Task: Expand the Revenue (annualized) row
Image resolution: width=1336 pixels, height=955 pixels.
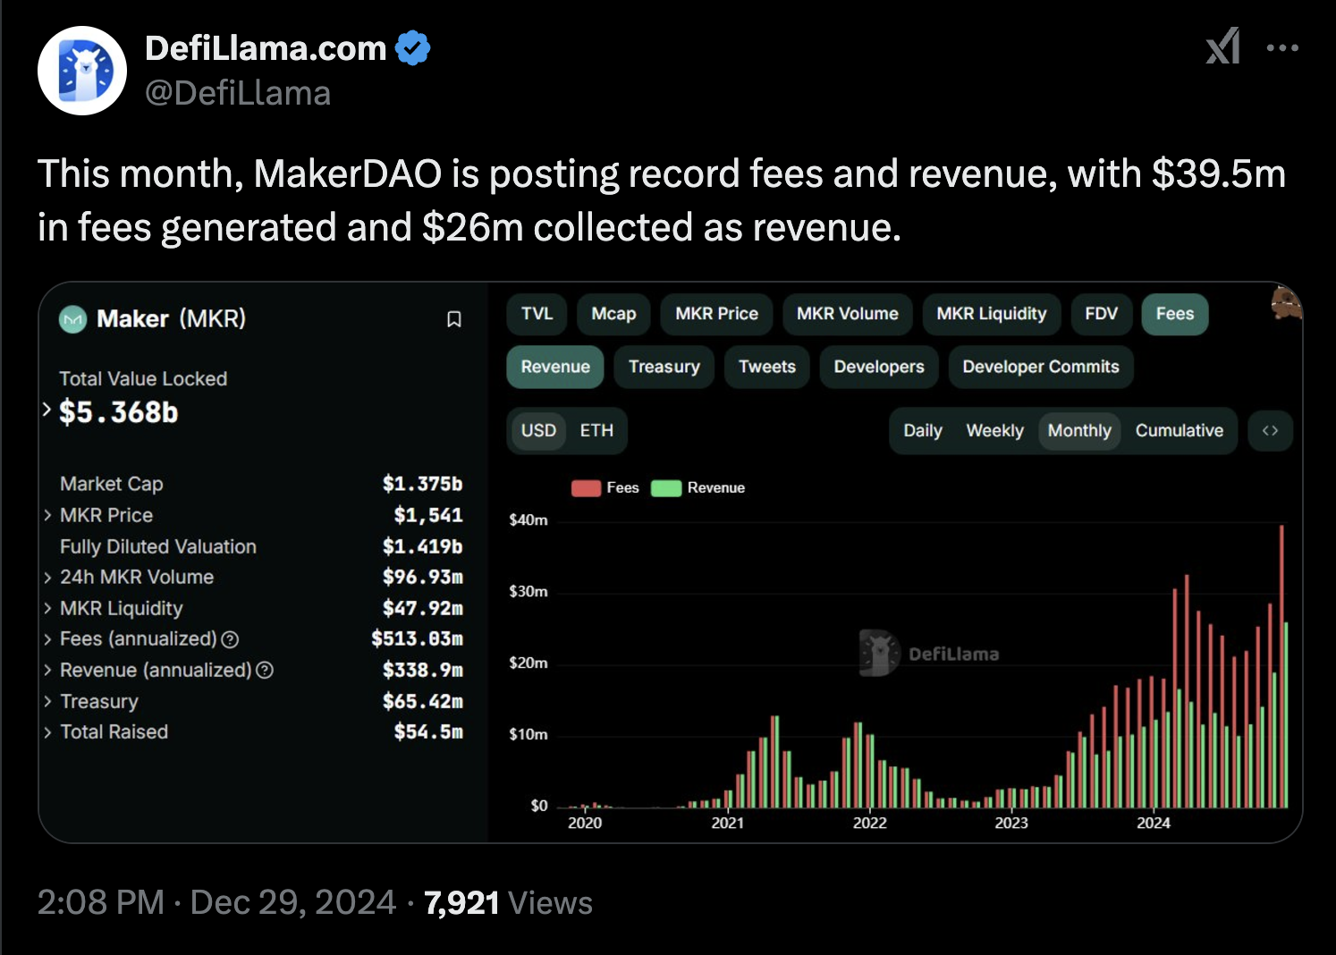Action: point(47,670)
